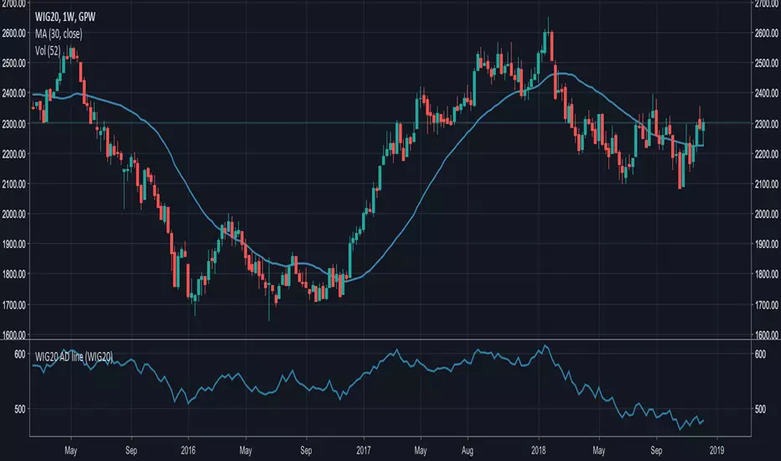Click the WIG20 AD line indicator title
The image size is (781, 461).
click(74, 357)
